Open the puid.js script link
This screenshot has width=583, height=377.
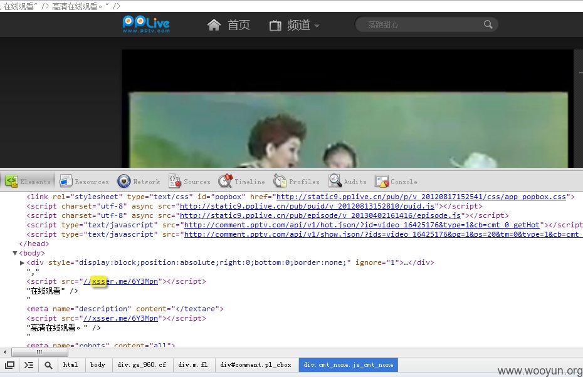[x=307, y=206]
